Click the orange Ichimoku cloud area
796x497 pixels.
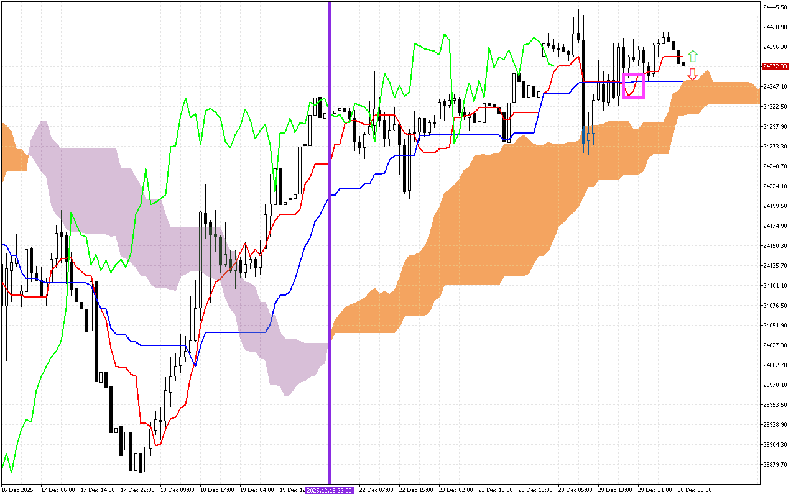coord(485,217)
